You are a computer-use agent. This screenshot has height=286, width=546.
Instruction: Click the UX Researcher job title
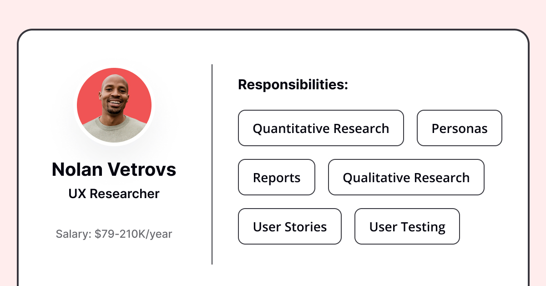point(114,194)
